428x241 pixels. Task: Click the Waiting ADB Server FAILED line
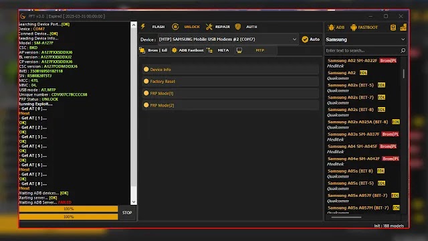pos(45,202)
